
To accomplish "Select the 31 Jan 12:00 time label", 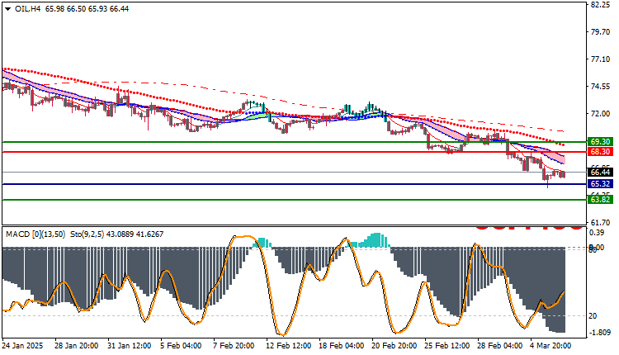I will [129, 346].
